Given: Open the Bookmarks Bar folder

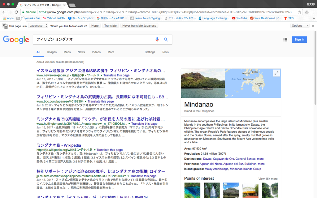Looking at the screenshot, I should click(x=28, y=18).
